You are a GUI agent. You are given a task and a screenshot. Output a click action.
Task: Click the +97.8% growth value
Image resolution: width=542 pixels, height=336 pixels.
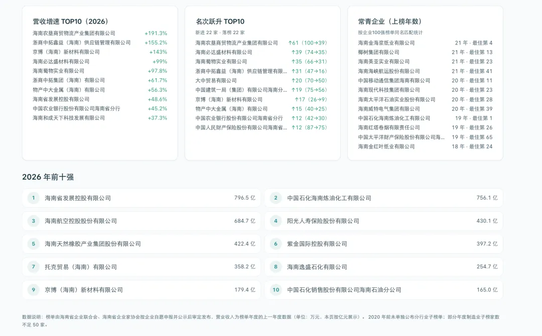(x=157, y=71)
